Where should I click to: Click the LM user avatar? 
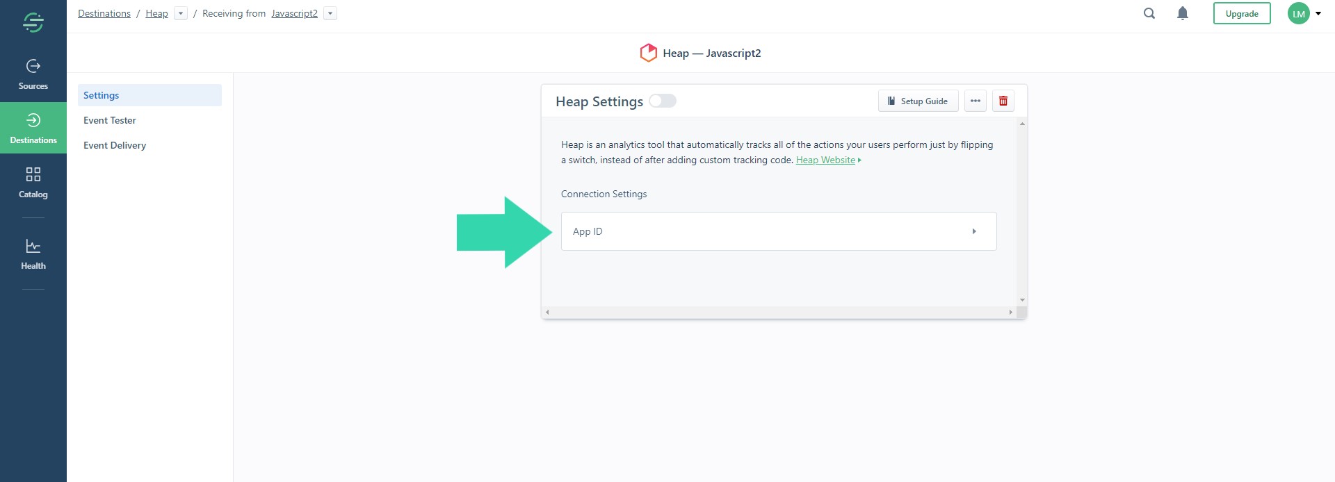click(1298, 13)
